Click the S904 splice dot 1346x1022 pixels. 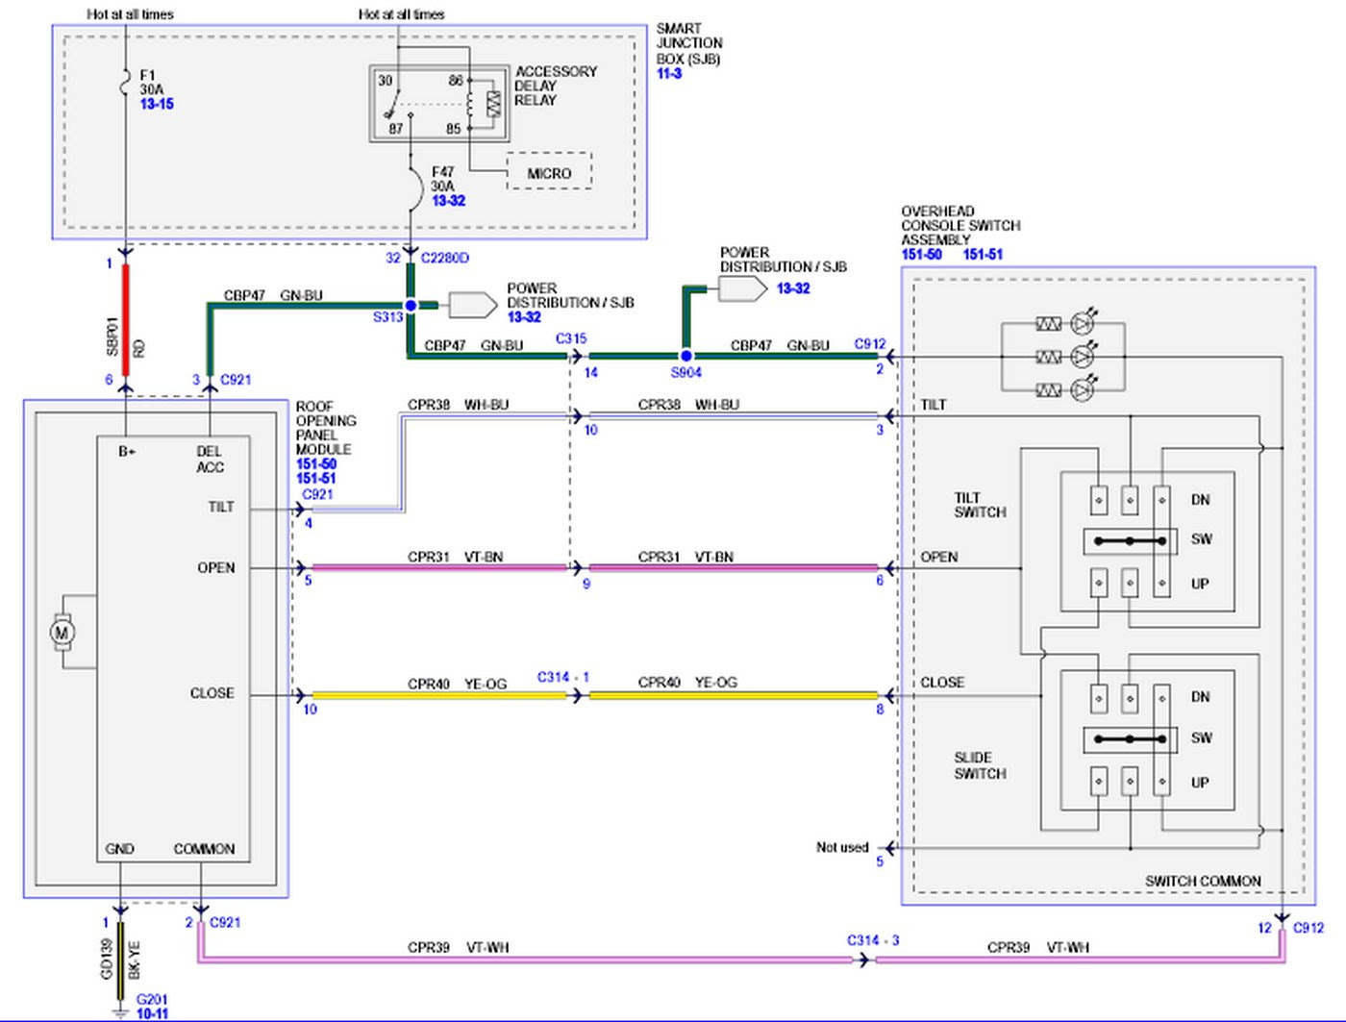click(686, 356)
